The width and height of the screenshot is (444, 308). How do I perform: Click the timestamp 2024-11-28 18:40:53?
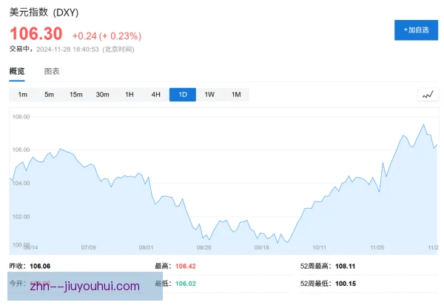67,50
